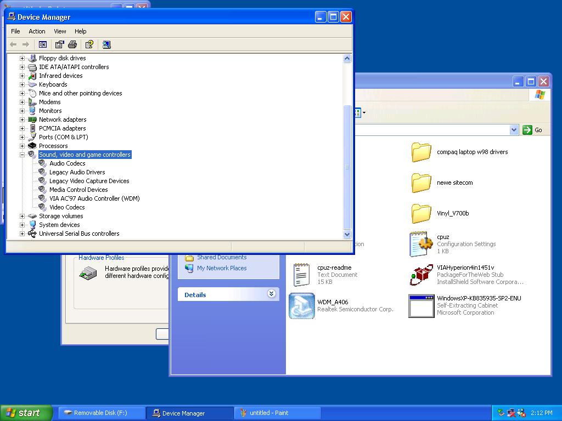This screenshot has height=421, width=562.
Task: Click the system tray clock showing 2:12 PM
Action: pos(542,413)
